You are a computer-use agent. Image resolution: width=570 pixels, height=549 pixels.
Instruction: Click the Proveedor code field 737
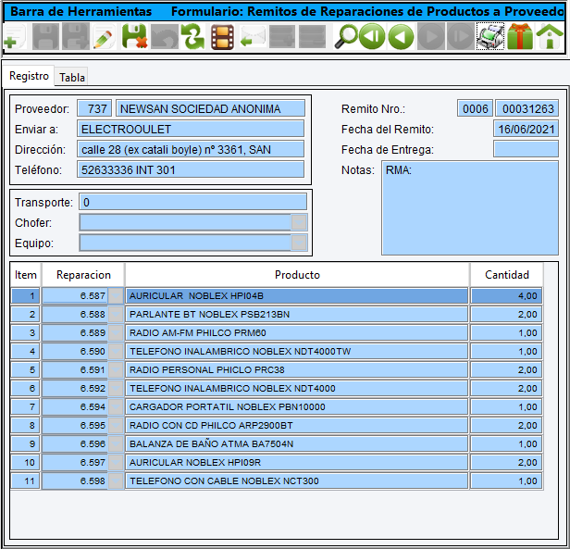pos(94,108)
